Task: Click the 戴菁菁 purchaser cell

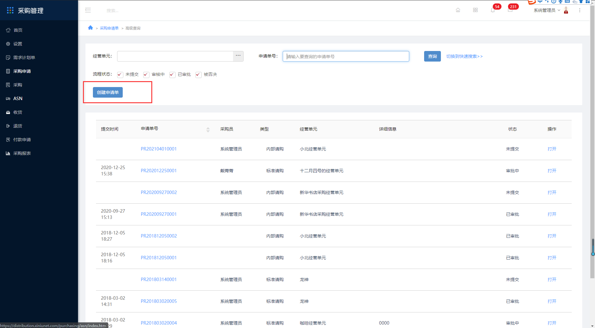Action: click(x=227, y=171)
